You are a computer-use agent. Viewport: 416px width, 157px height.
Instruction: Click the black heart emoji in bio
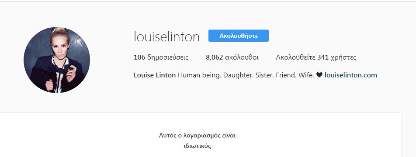(x=319, y=75)
